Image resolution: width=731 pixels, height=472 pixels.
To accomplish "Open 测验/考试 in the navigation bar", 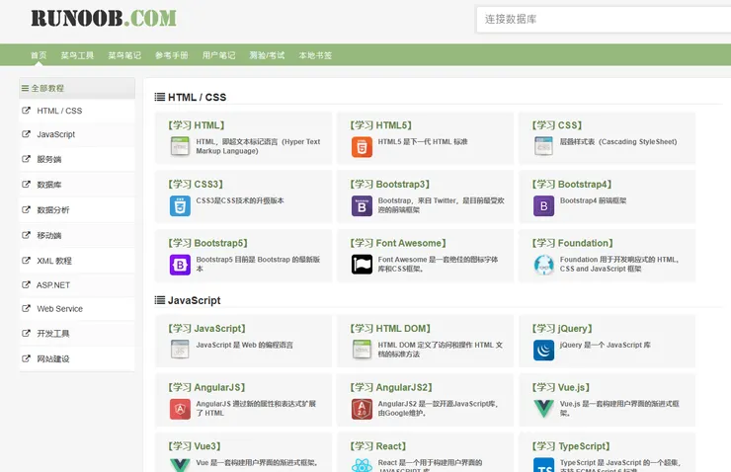I will (x=267, y=55).
